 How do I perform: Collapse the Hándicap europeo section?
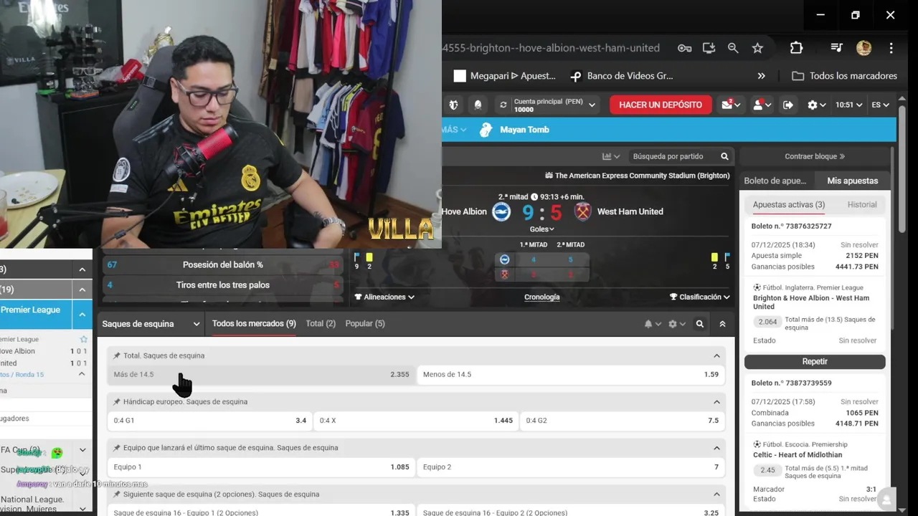pyautogui.click(x=716, y=402)
